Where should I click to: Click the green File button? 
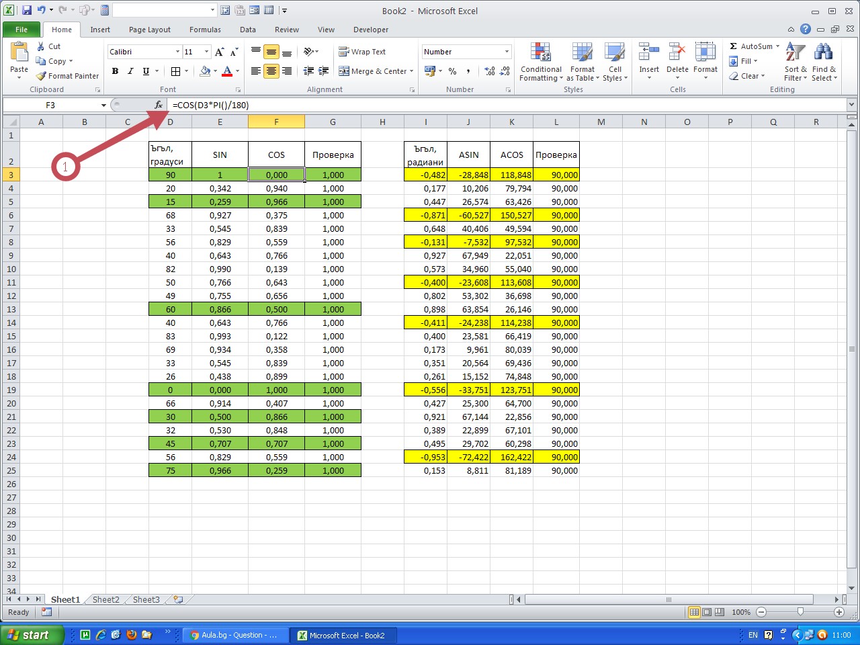[21, 30]
